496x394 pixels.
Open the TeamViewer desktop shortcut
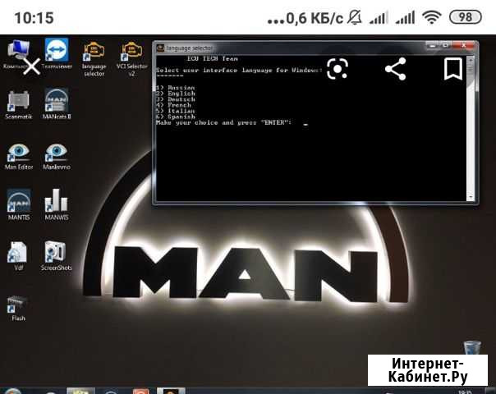pos(57,53)
